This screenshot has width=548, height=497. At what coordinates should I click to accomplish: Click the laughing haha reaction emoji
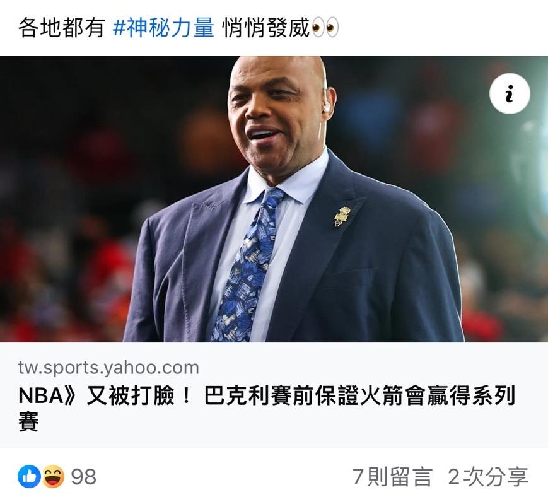point(54,476)
